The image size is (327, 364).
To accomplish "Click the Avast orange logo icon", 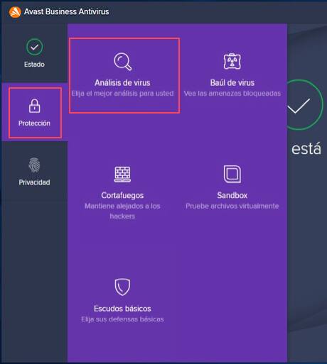I will [15, 12].
